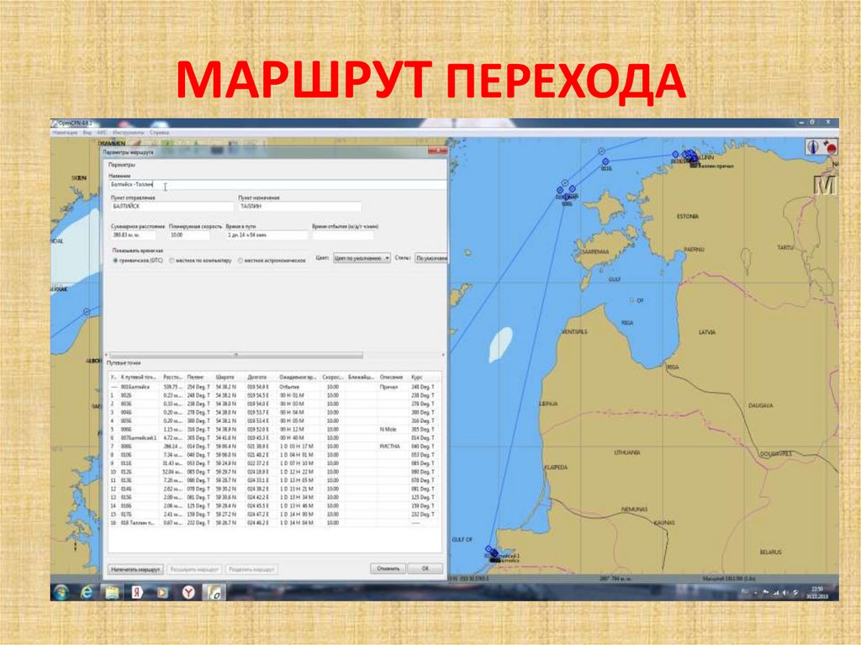The height and width of the screenshot is (645, 861).
Task: Confirm route properties with OK
Action: click(425, 568)
